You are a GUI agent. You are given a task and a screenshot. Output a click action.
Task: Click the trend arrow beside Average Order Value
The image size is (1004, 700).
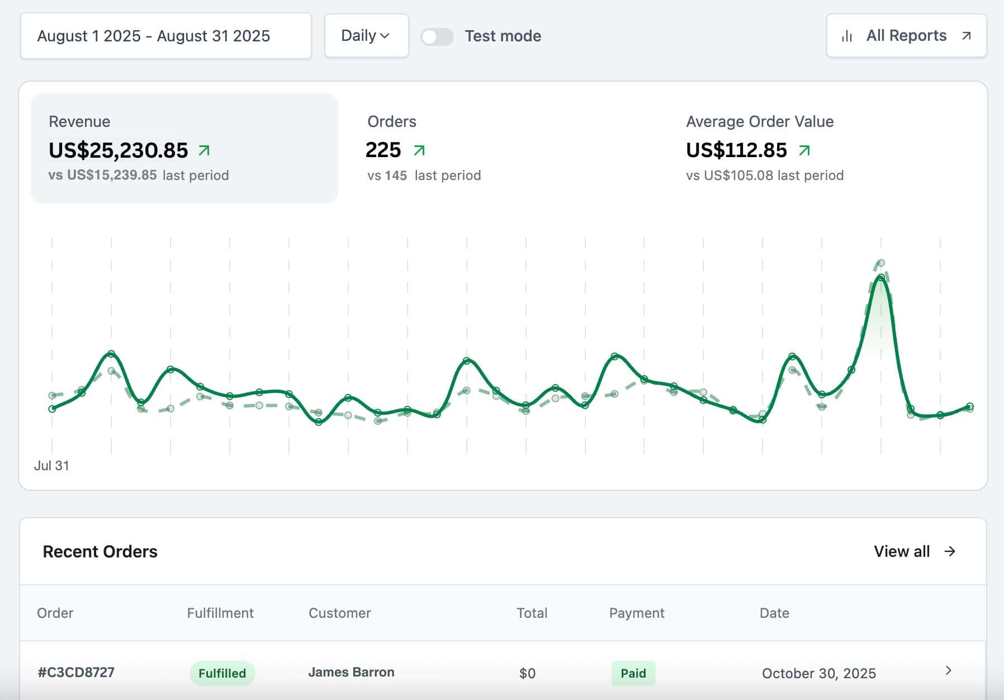804,150
